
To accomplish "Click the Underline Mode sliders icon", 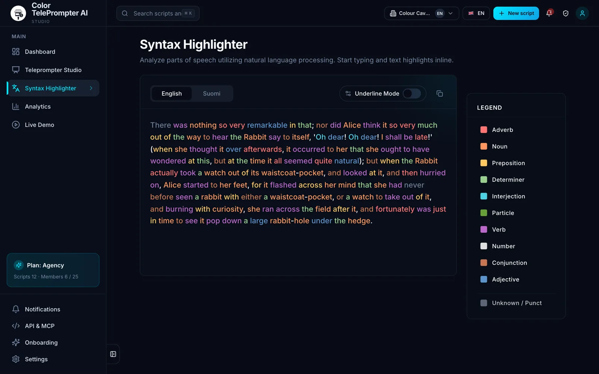I will click(x=348, y=93).
